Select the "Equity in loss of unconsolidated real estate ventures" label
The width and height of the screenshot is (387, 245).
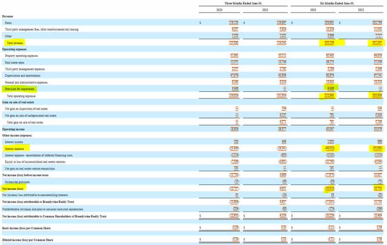click(35, 162)
